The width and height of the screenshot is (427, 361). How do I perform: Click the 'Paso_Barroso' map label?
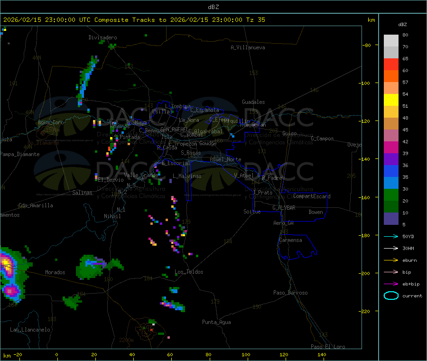290,293
